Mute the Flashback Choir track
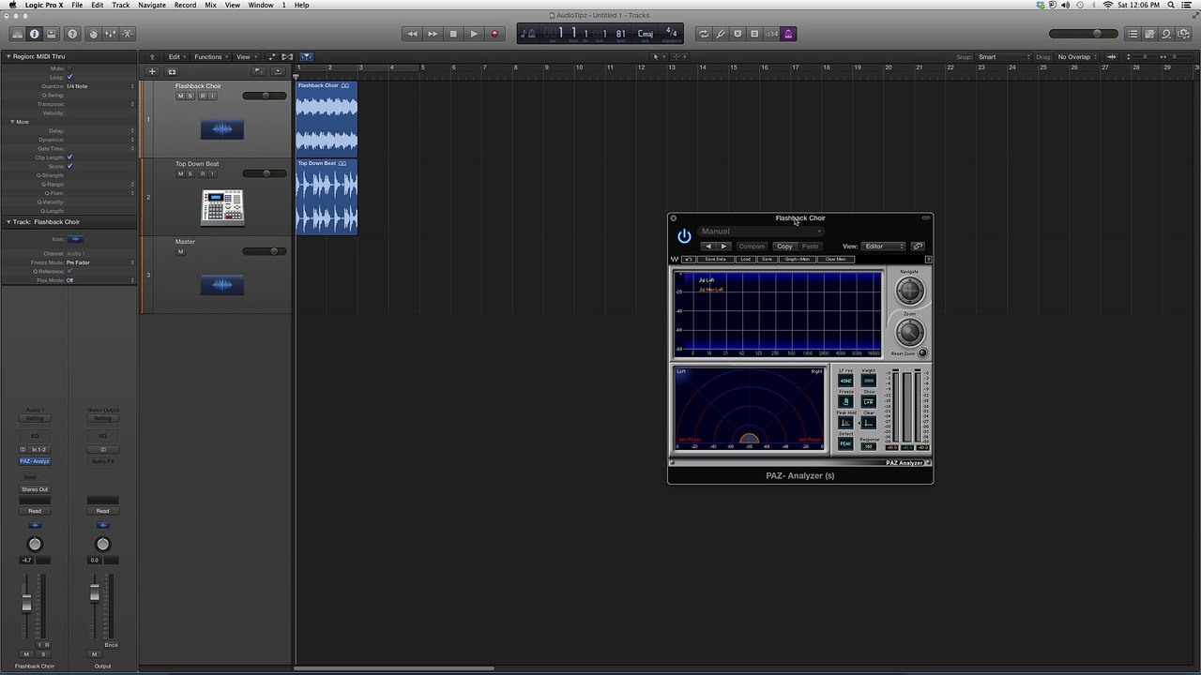1201x675 pixels. pos(180,96)
